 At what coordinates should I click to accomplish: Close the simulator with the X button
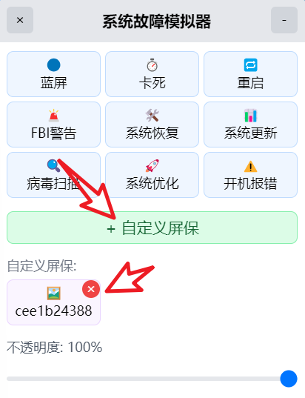point(20,20)
